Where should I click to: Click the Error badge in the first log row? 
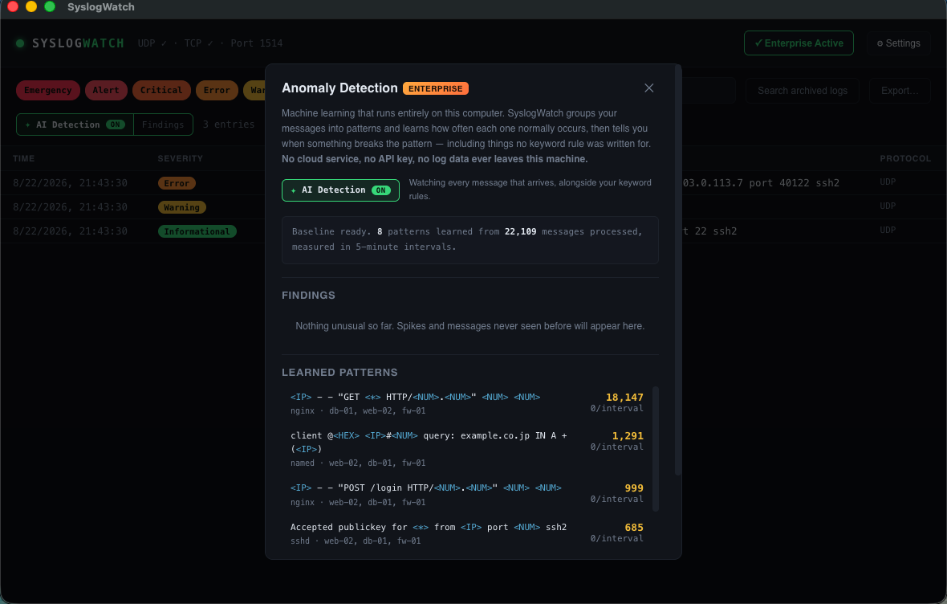click(177, 183)
